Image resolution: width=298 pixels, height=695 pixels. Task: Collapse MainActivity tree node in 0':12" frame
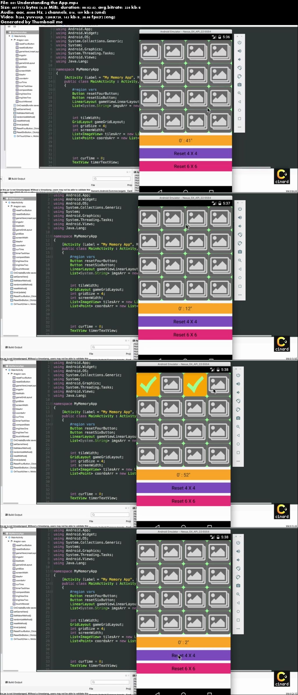point(6,202)
